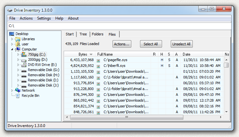Open the Actions menu
Viewport: 239px width, 137px height.
(x=26, y=18)
